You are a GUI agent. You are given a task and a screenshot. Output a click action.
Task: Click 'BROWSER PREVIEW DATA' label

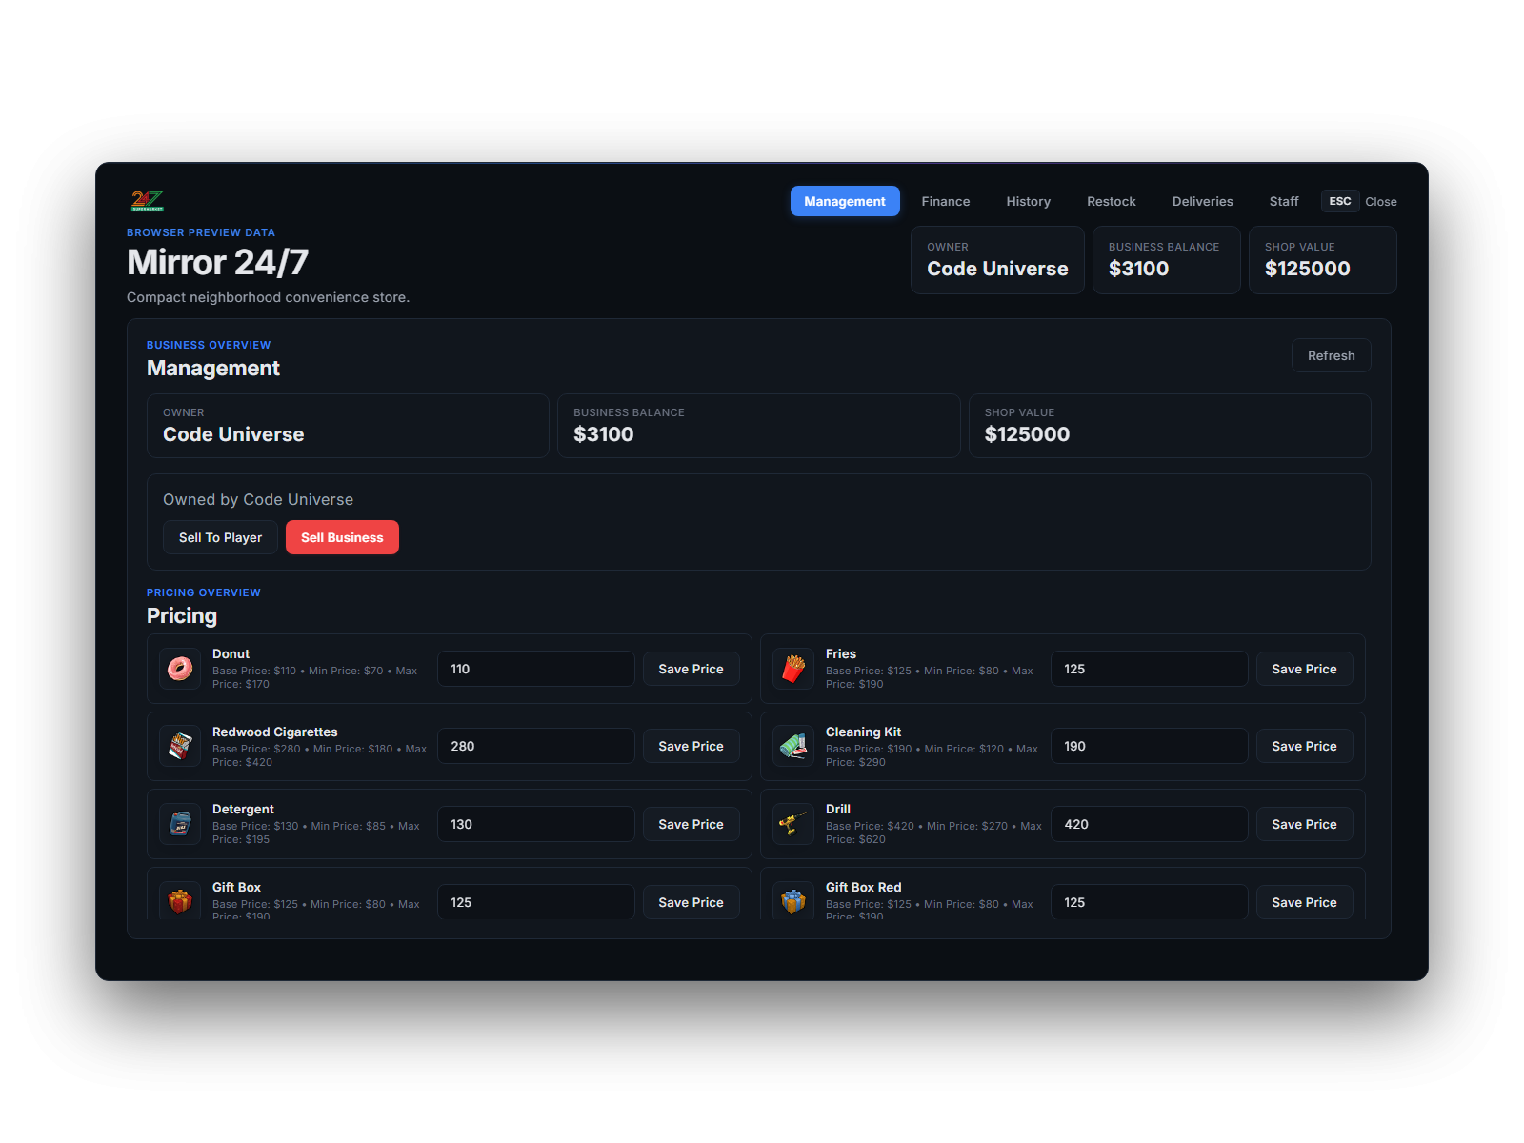pos(201,232)
